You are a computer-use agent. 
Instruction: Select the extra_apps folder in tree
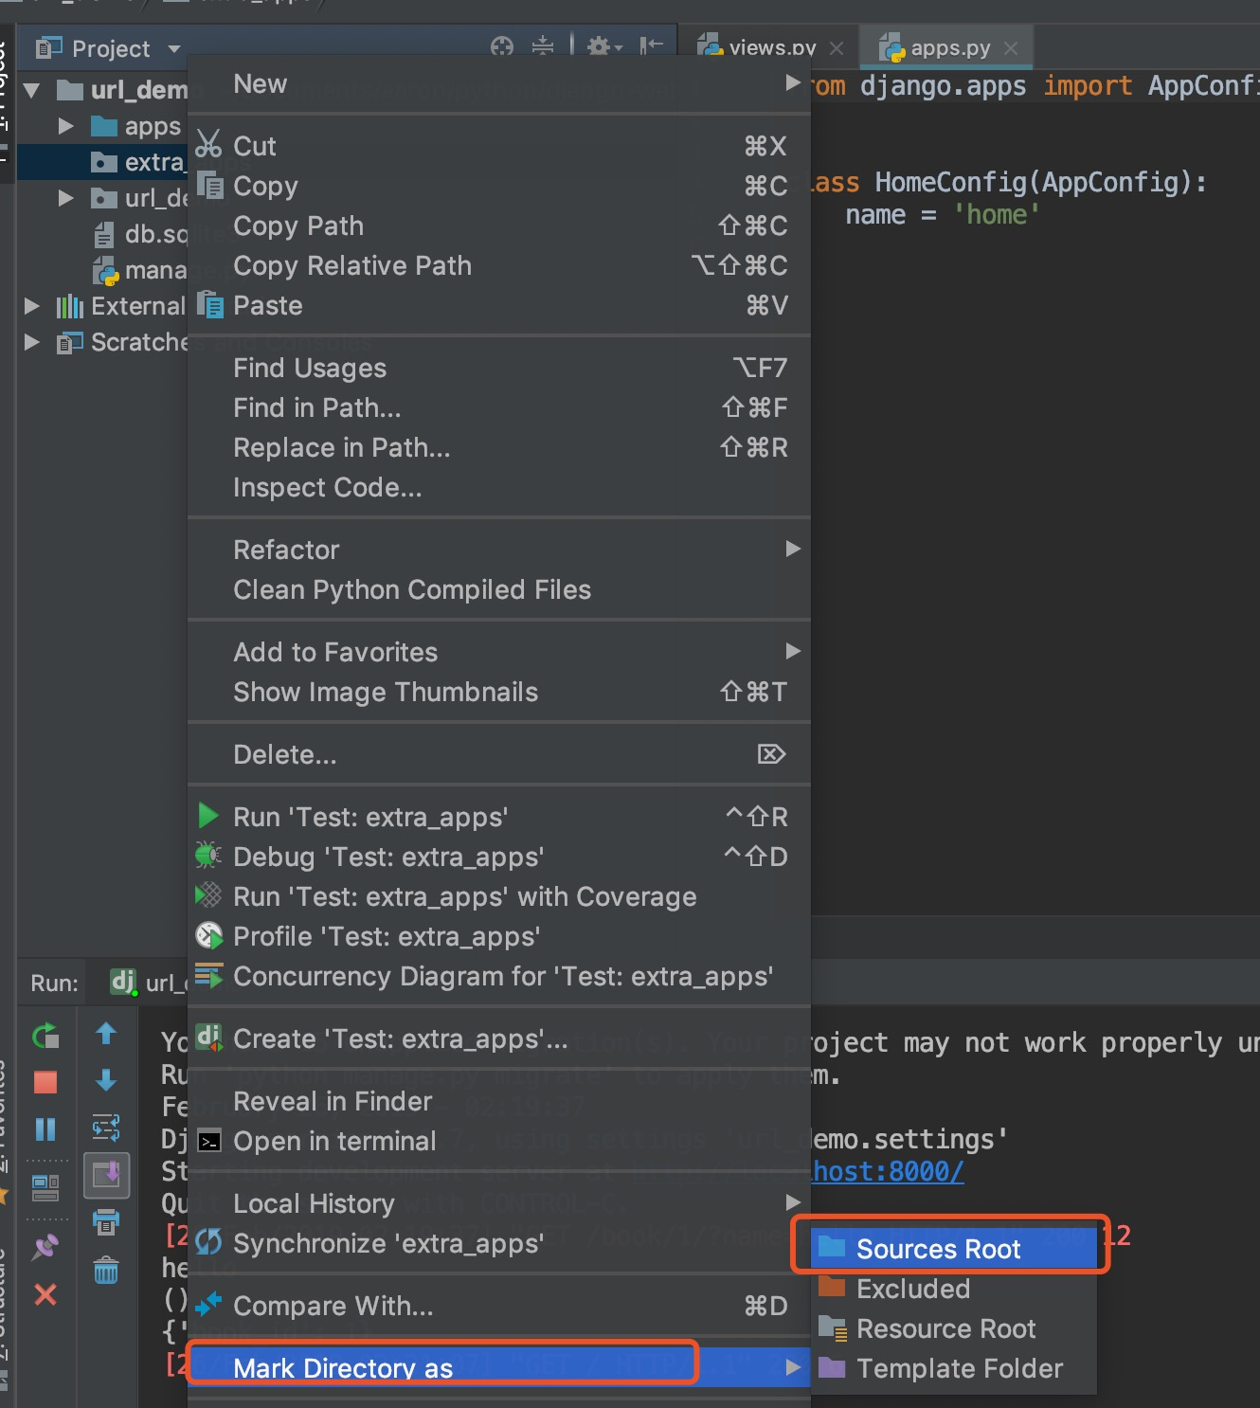[x=102, y=162]
